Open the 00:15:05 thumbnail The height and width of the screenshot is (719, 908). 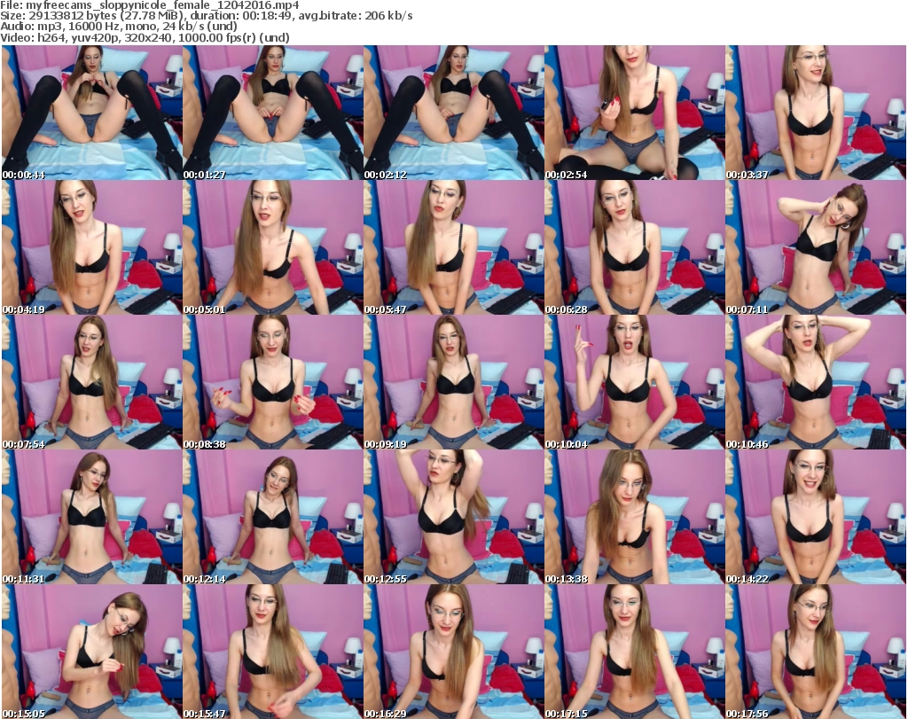[91, 651]
